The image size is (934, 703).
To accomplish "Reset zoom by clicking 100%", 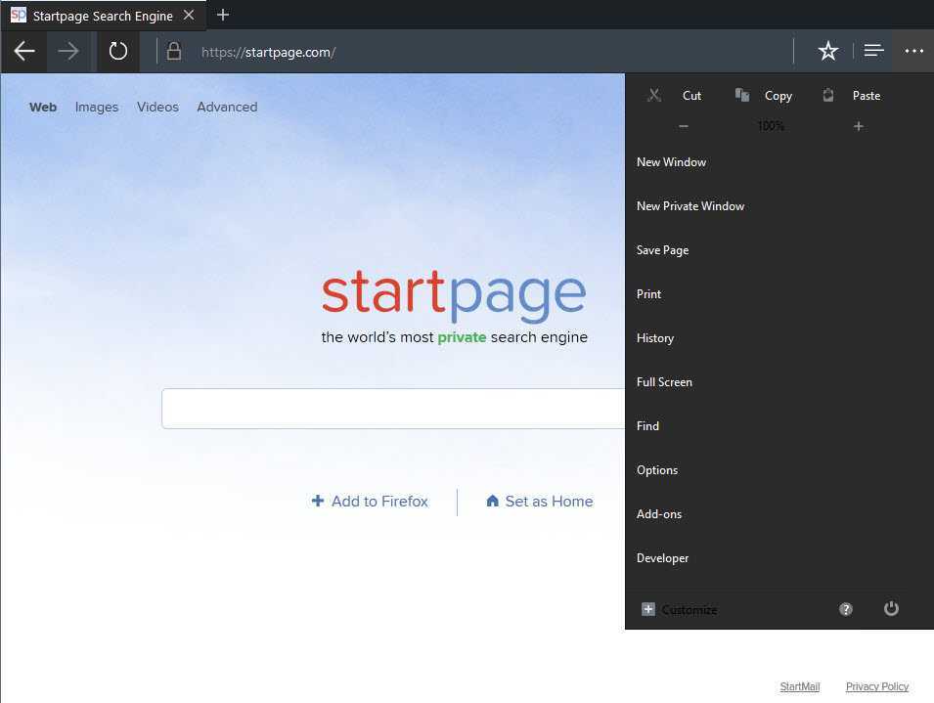I will coord(771,126).
